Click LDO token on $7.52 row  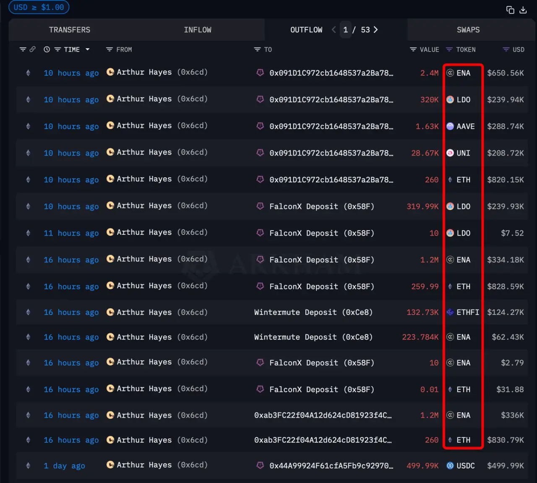459,233
